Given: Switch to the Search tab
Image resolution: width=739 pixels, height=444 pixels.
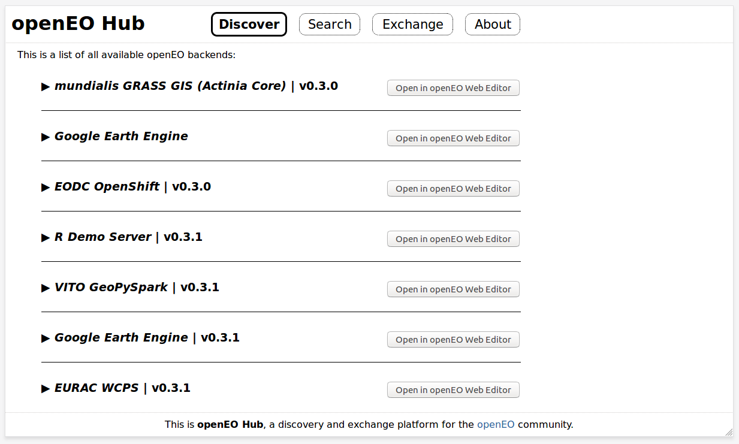Looking at the screenshot, I should click(329, 24).
